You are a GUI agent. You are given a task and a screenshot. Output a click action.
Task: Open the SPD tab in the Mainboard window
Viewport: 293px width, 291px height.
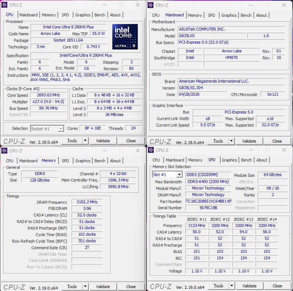(211, 15)
